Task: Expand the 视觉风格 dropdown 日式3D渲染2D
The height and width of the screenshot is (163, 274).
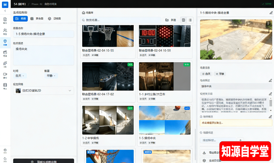Action: point(43,90)
